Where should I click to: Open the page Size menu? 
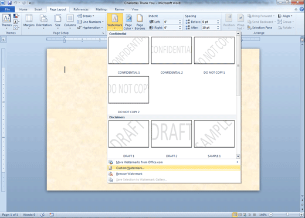(x=57, y=22)
